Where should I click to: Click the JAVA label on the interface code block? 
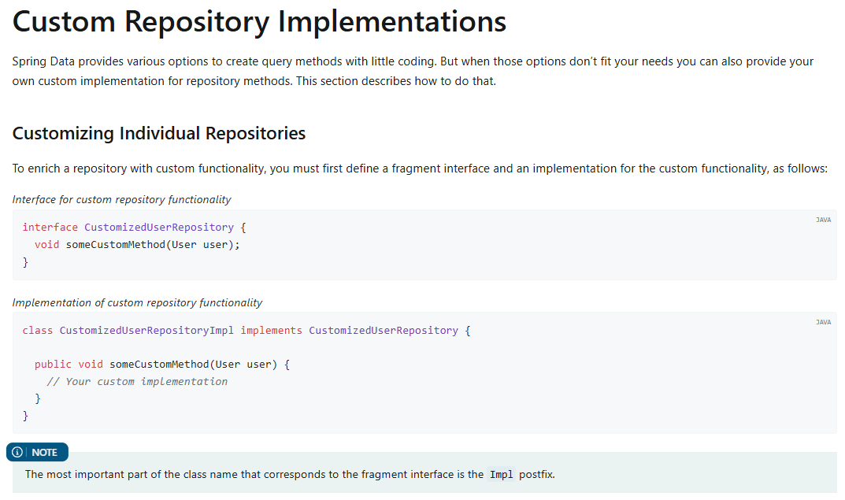[x=823, y=220]
